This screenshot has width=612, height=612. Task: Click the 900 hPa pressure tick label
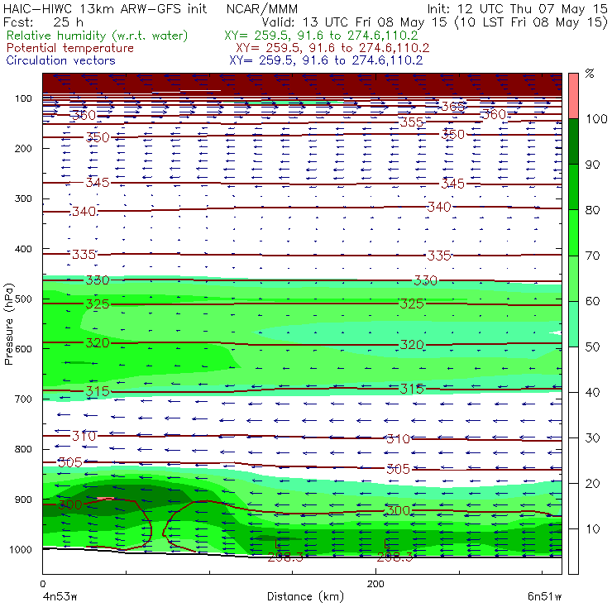(x=23, y=500)
